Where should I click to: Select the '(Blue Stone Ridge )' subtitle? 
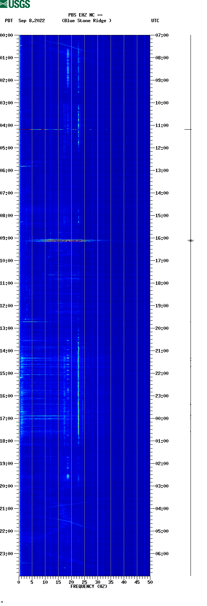(87, 21)
